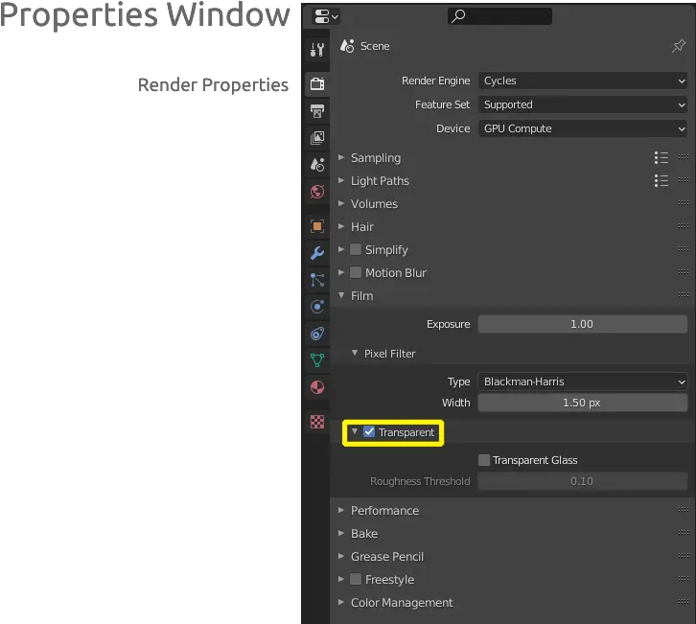Expand the Simplify panel arrow
The image size is (696, 624).
point(341,249)
